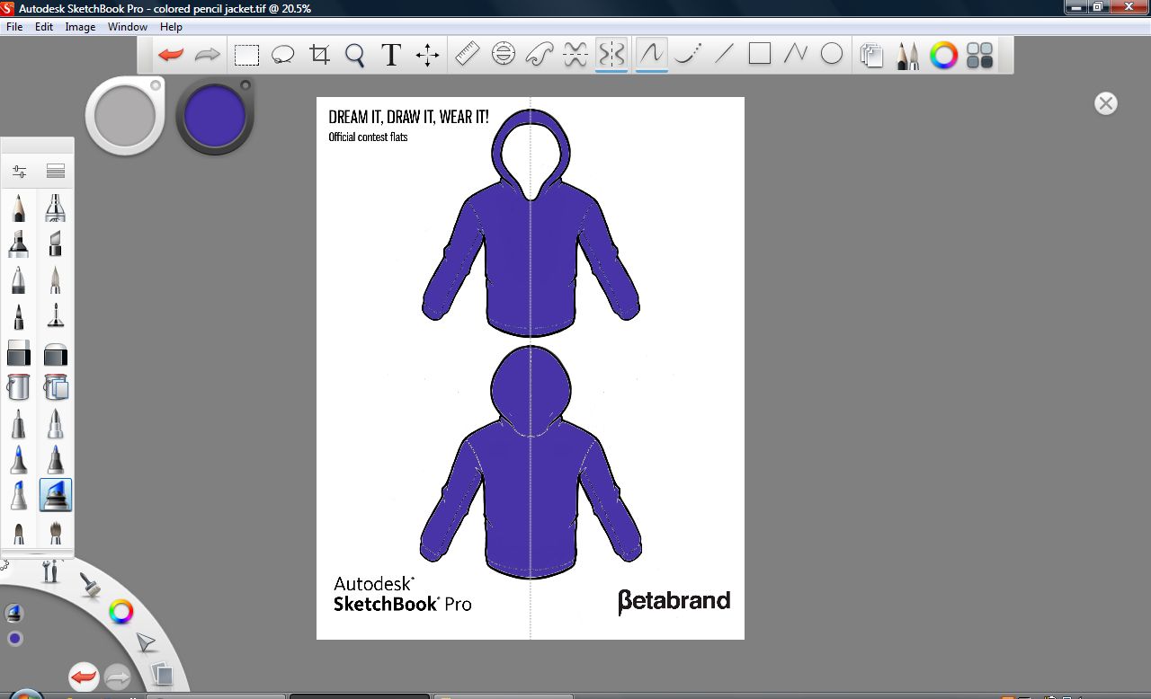Close the canvas overlay with the X button
Image resolution: width=1151 pixels, height=699 pixels.
(1106, 103)
